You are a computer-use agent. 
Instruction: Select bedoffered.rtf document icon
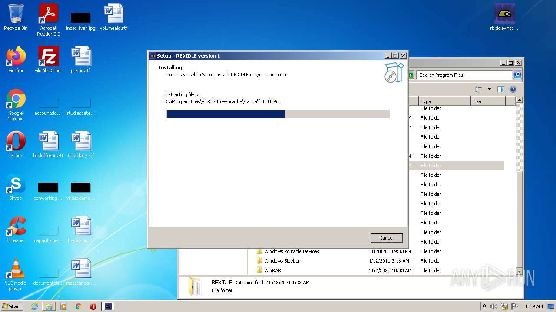point(48,145)
